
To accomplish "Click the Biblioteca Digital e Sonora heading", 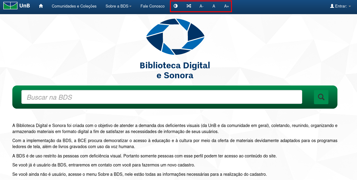I will [175, 70].
